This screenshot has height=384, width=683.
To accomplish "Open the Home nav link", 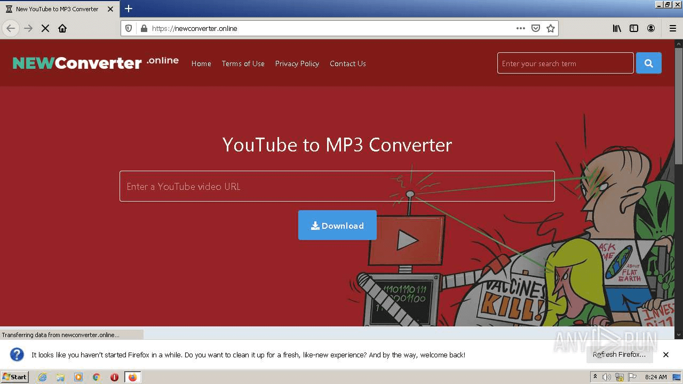I will (201, 63).
